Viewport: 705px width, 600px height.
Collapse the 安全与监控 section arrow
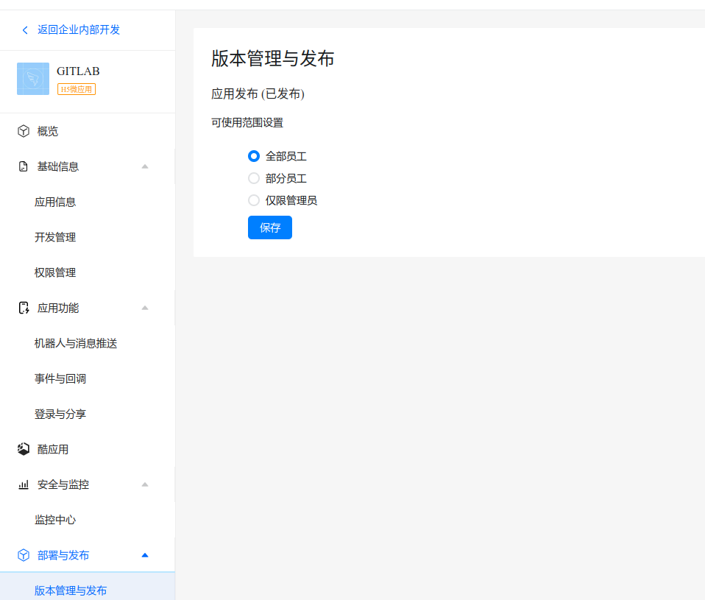(145, 484)
